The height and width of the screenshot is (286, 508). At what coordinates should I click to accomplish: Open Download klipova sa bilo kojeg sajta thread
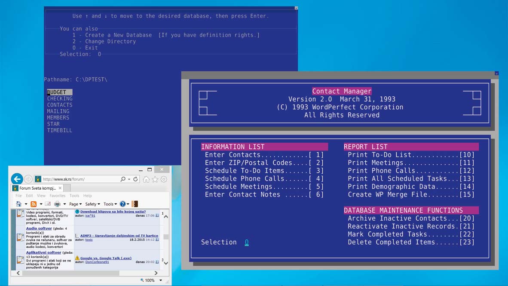pyautogui.click(x=113, y=212)
